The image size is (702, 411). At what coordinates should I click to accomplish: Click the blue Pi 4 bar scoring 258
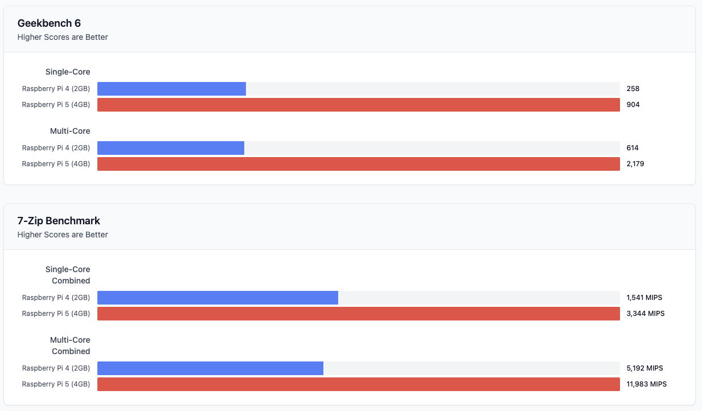click(x=171, y=89)
